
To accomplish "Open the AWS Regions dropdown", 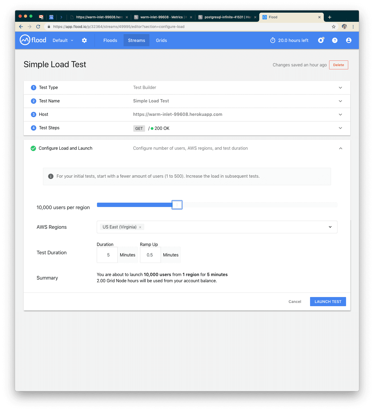I will (330, 227).
